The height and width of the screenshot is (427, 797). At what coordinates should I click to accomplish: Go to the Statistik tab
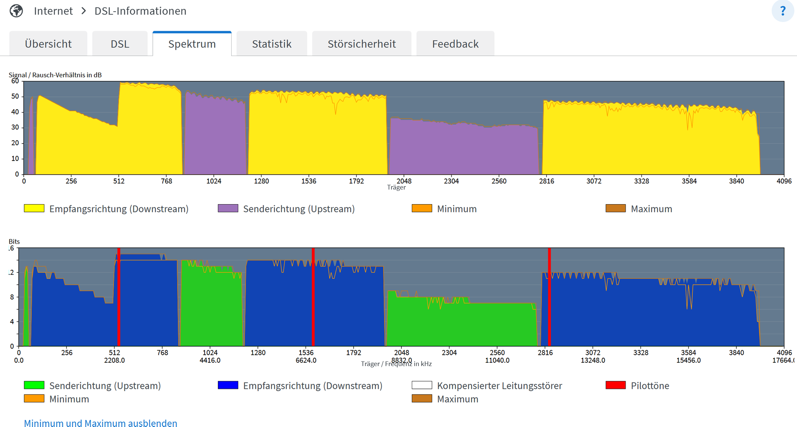coord(271,44)
